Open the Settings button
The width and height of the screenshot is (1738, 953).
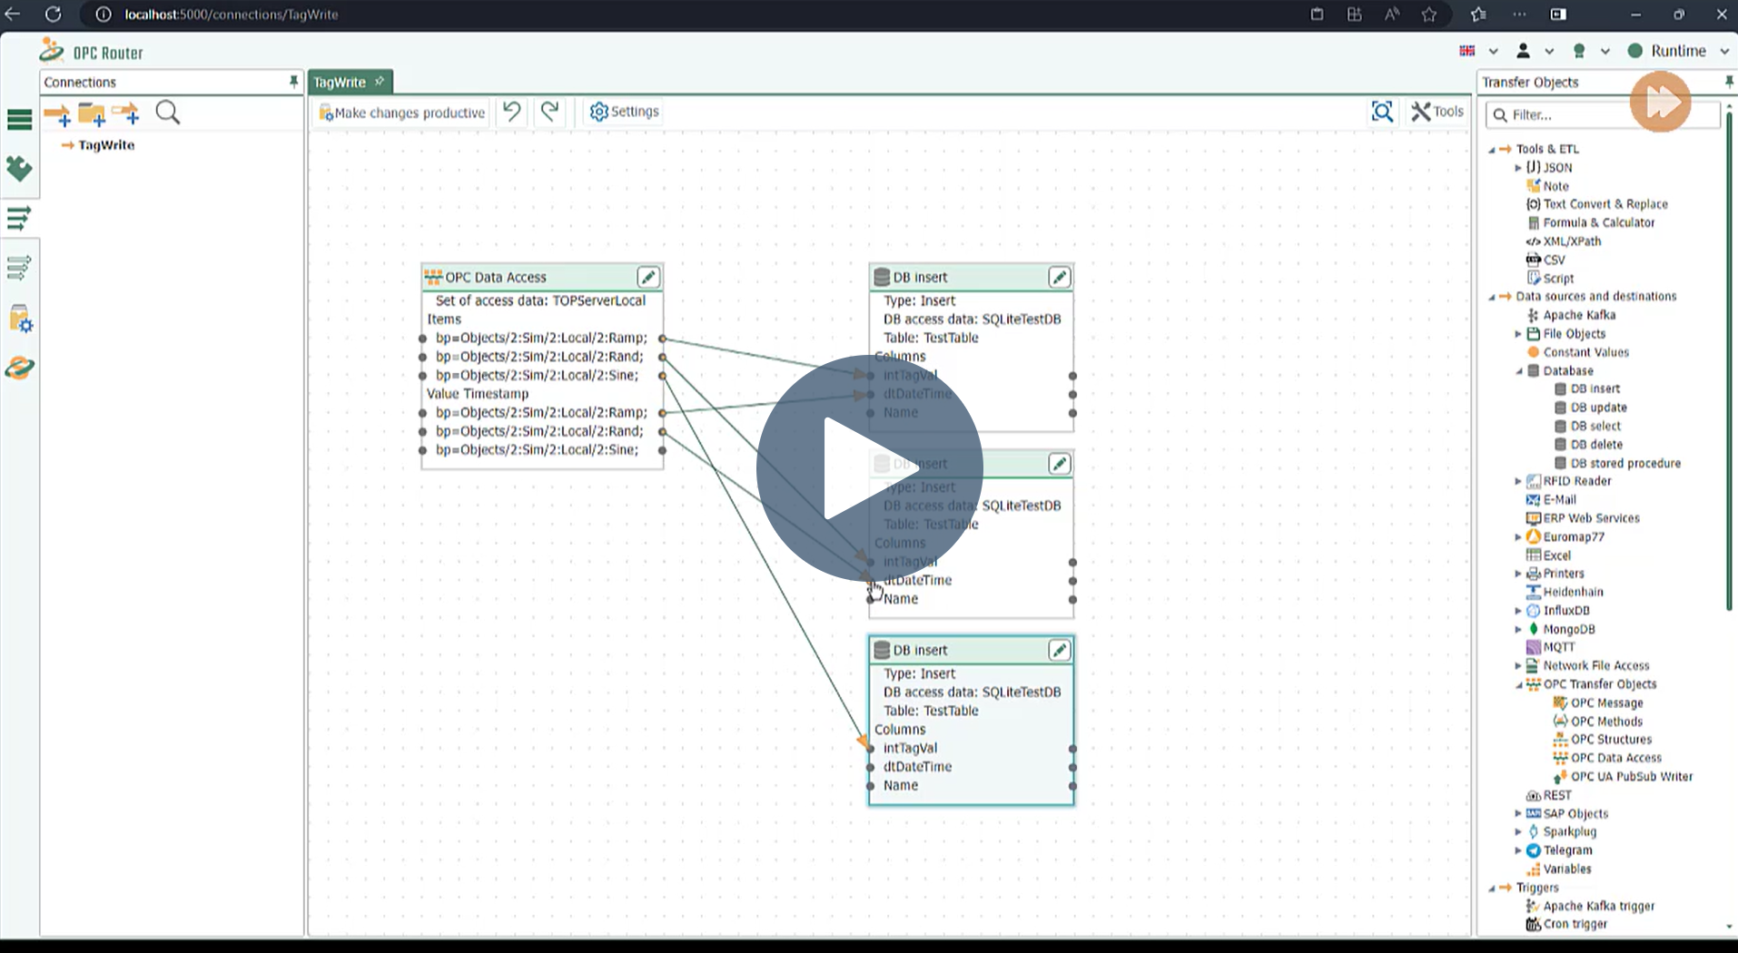[624, 112]
